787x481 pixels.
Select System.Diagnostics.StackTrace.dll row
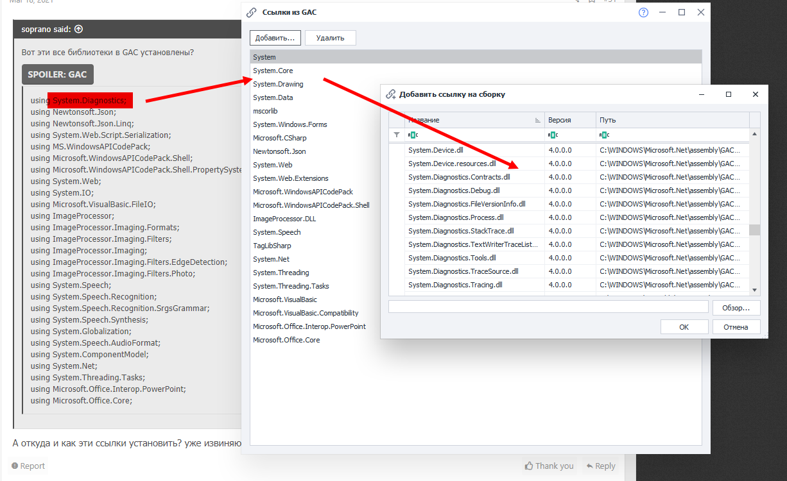569,231
